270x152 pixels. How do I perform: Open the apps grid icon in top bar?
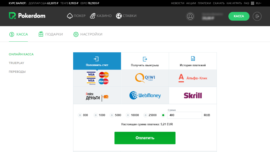[x=252, y=3]
